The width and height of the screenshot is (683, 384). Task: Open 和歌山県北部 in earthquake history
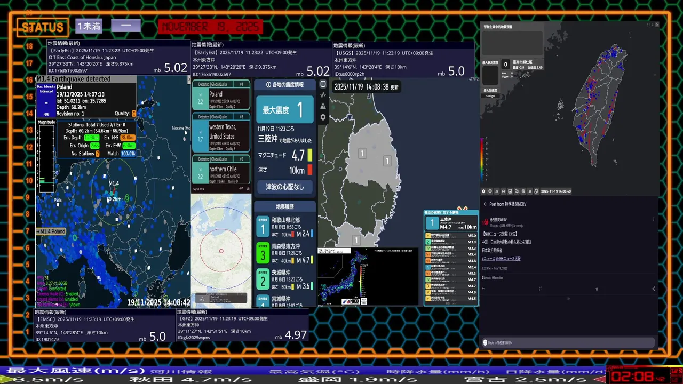pos(285,226)
